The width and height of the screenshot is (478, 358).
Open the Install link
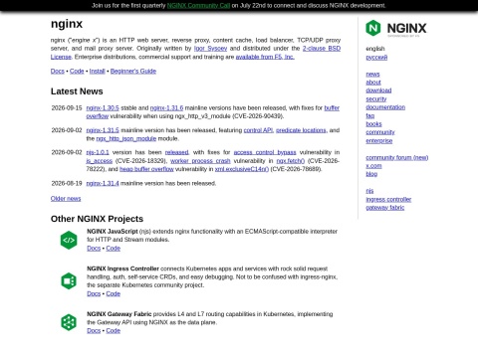click(97, 72)
